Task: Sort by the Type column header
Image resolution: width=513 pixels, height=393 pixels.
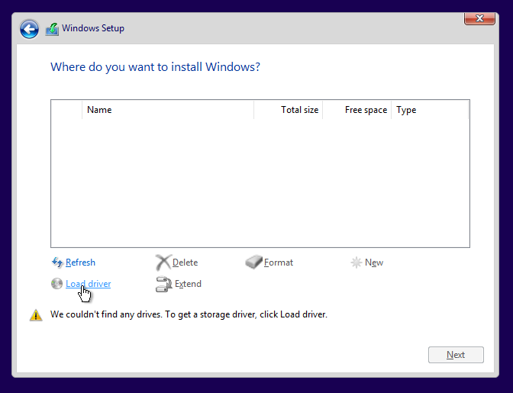Action: tap(430, 110)
